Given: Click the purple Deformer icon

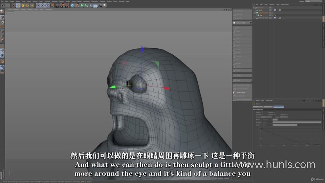Looking at the screenshot, I should (x=91, y=6).
